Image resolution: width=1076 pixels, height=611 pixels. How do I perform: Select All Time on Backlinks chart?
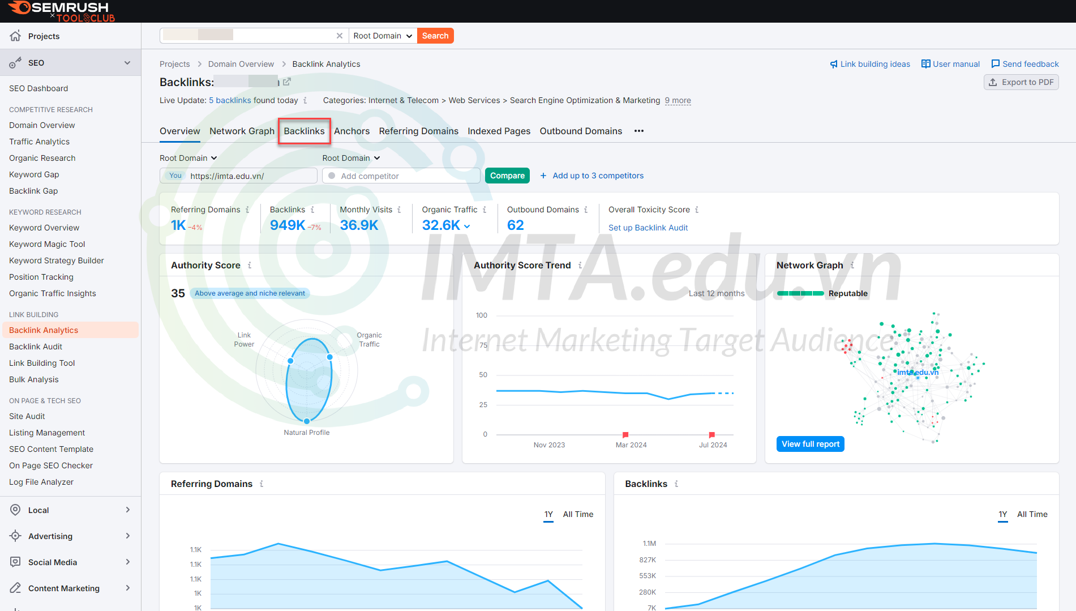point(1032,514)
